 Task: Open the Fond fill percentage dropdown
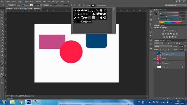(x=185, y=50)
